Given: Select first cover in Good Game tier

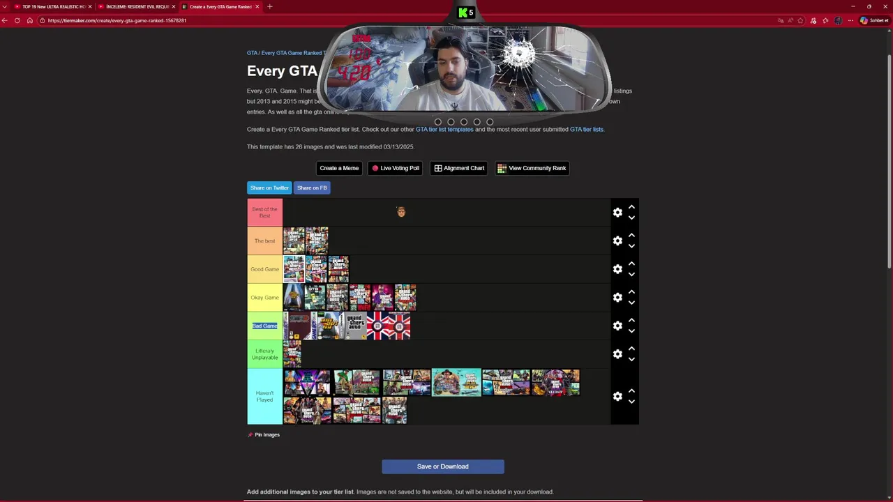Looking at the screenshot, I should point(294,269).
